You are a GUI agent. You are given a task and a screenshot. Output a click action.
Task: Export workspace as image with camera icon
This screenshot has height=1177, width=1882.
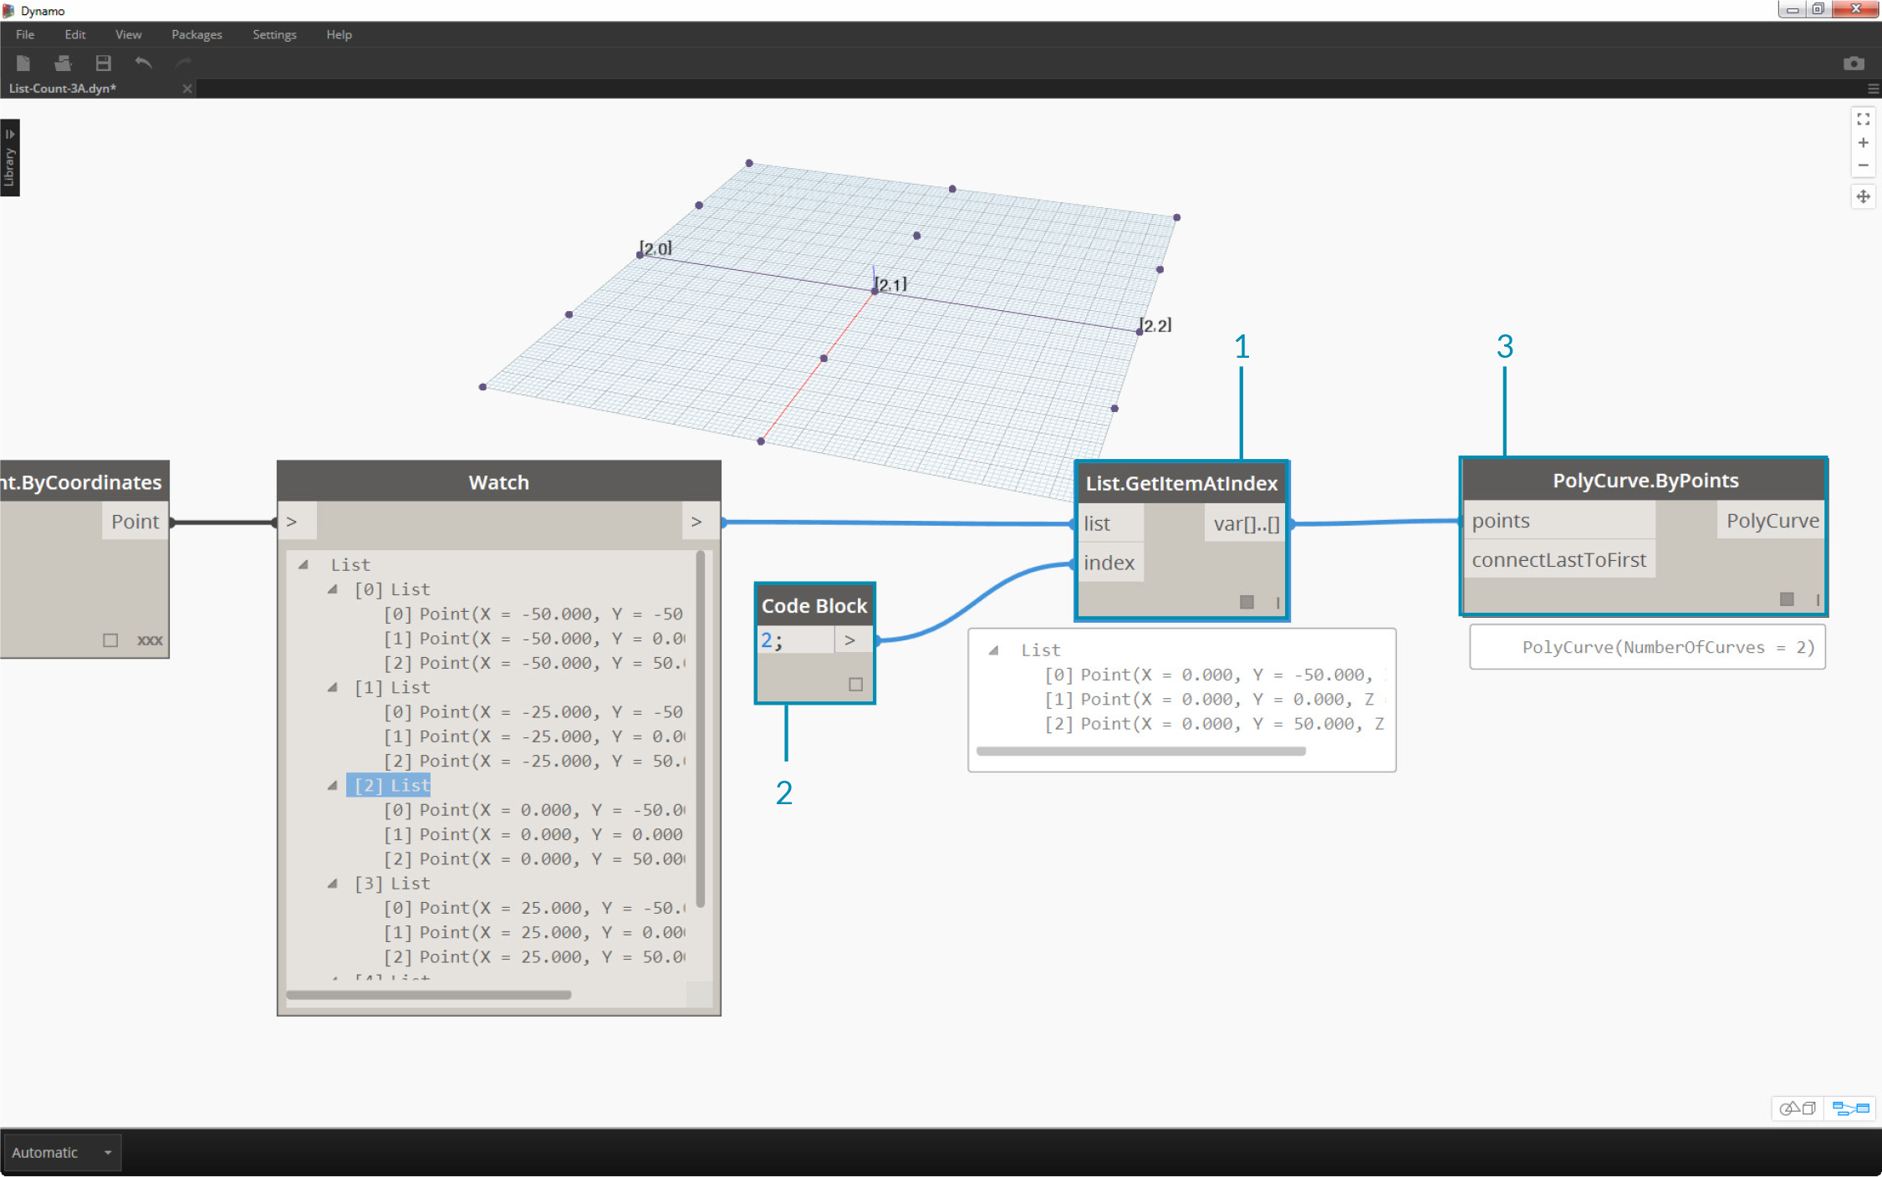click(x=1854, y=64)
